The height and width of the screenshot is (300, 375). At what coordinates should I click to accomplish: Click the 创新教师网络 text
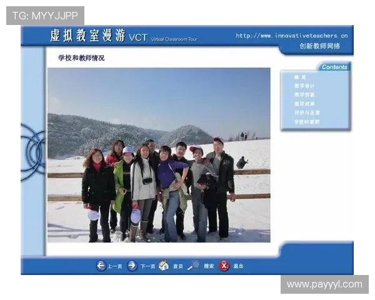point(319,46)
